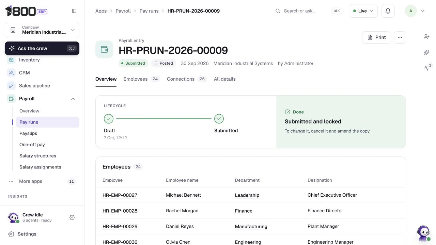Open the Company selector dropdown
This screenshot has width=436, height=245.
click(x=42, y=30)
